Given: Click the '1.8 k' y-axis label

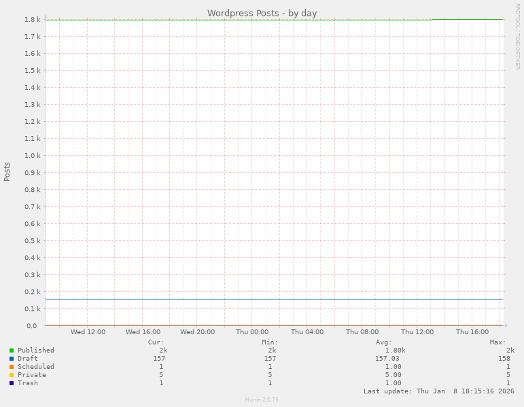Looking at the screenshot, I should 33,20.
